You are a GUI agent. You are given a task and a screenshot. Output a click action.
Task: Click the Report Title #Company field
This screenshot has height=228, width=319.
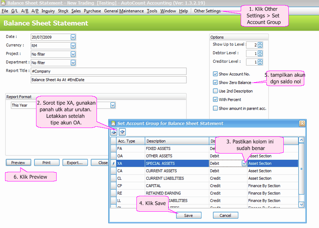pyautogui.click(x=109, y=71)
